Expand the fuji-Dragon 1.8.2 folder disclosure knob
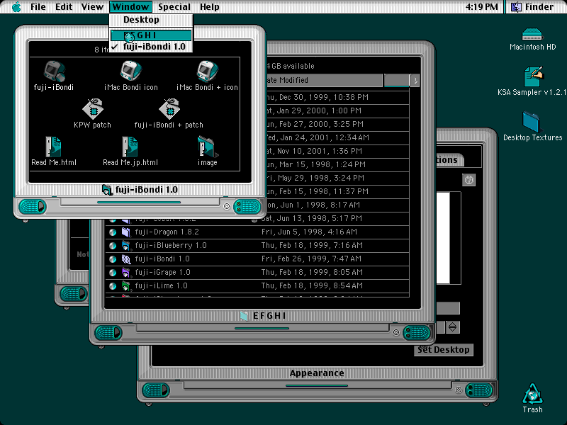This screenshot has height=425, width=567. (x=113, y=232)
